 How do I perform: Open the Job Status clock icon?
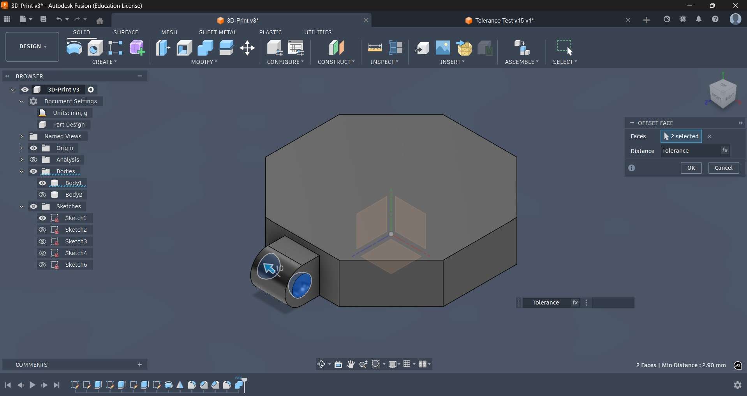pyautogui.click(x=684, y=19)
